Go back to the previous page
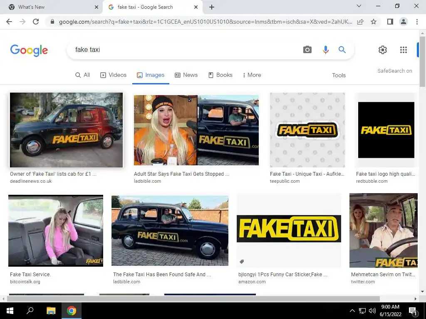Image resolution: width=426 pixels, height=319 pixels. pos(9,22)
